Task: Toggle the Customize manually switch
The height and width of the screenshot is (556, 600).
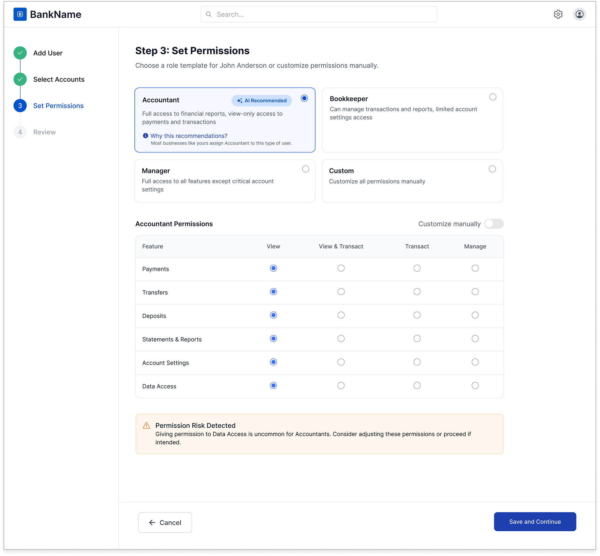Action: [x=494, y=224]
